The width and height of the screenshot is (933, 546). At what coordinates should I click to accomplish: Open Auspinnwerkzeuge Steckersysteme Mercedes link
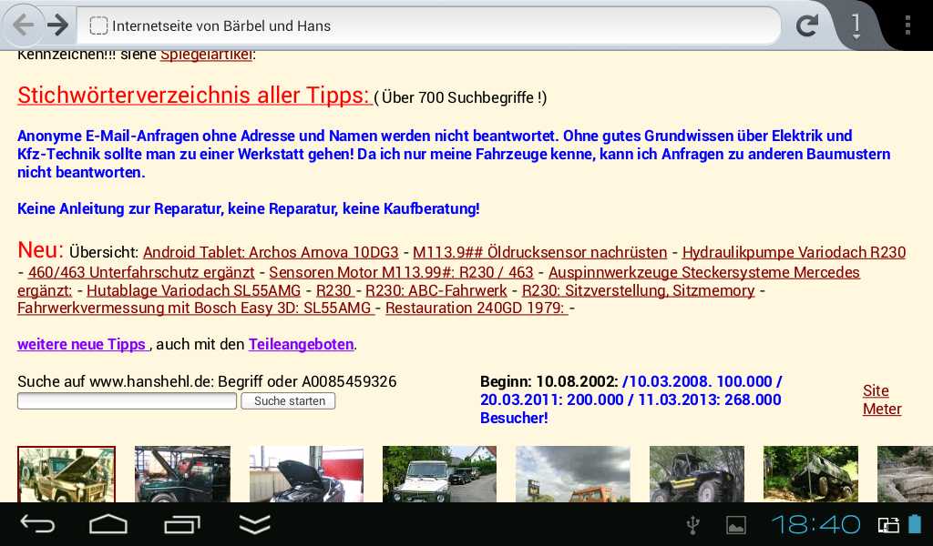(x=704, y=272)
